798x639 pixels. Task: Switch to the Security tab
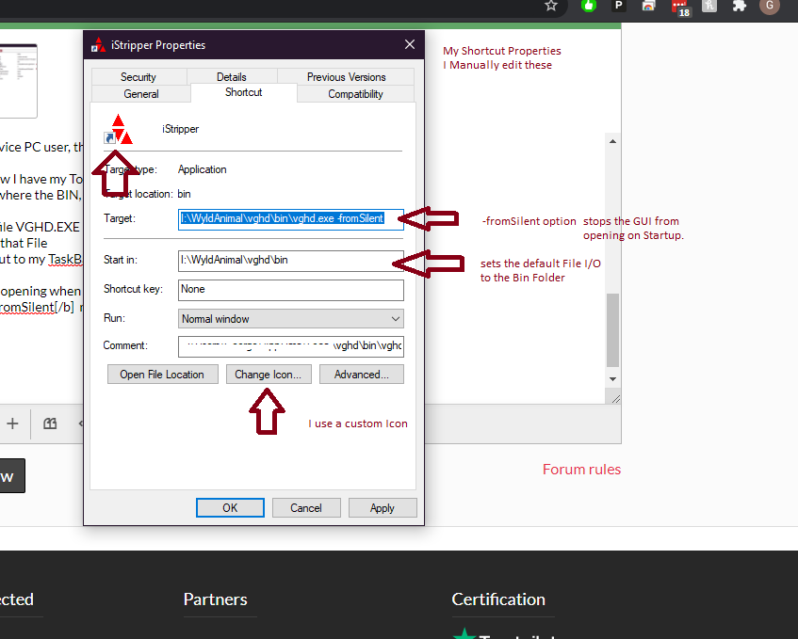point(138,77)
